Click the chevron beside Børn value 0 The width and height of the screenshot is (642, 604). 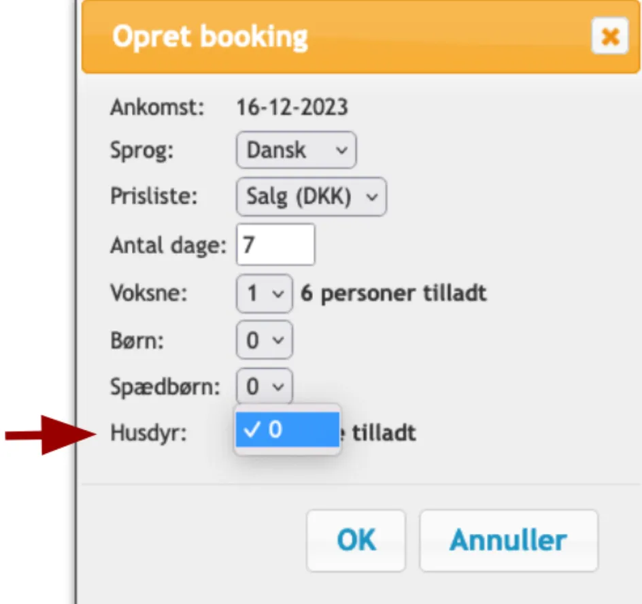click(x=279, y=340)
